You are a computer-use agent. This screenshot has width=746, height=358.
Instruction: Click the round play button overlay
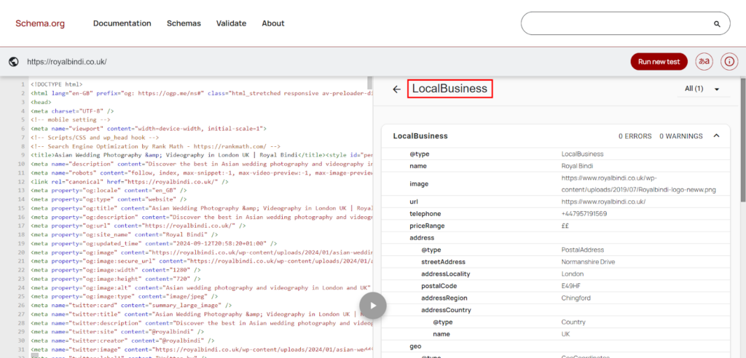373,305
